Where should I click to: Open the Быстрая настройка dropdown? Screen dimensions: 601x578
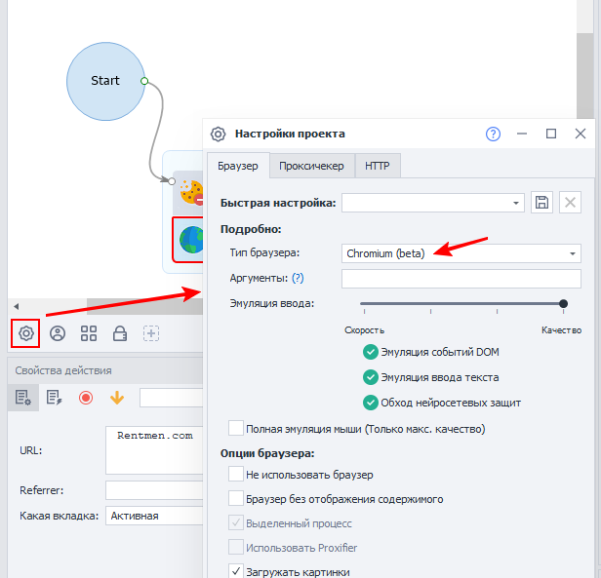tap(433, 203)
